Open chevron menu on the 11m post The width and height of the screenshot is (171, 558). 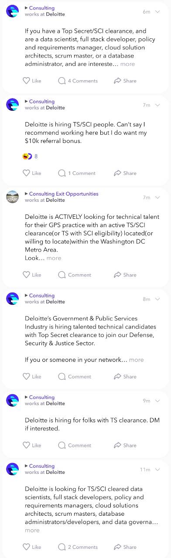[x=158, y=470]
